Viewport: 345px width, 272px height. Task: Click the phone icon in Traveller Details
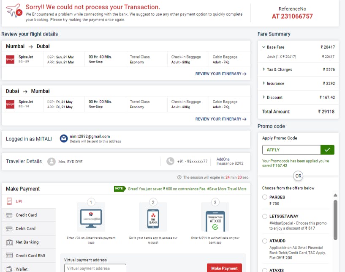pyautogui.click(x=170, y=161)
